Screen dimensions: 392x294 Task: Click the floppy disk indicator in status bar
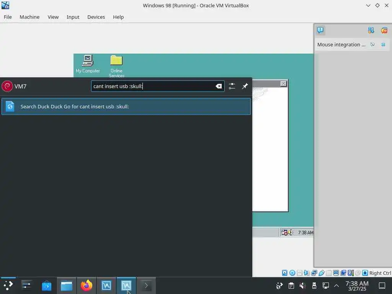[299, 273]
